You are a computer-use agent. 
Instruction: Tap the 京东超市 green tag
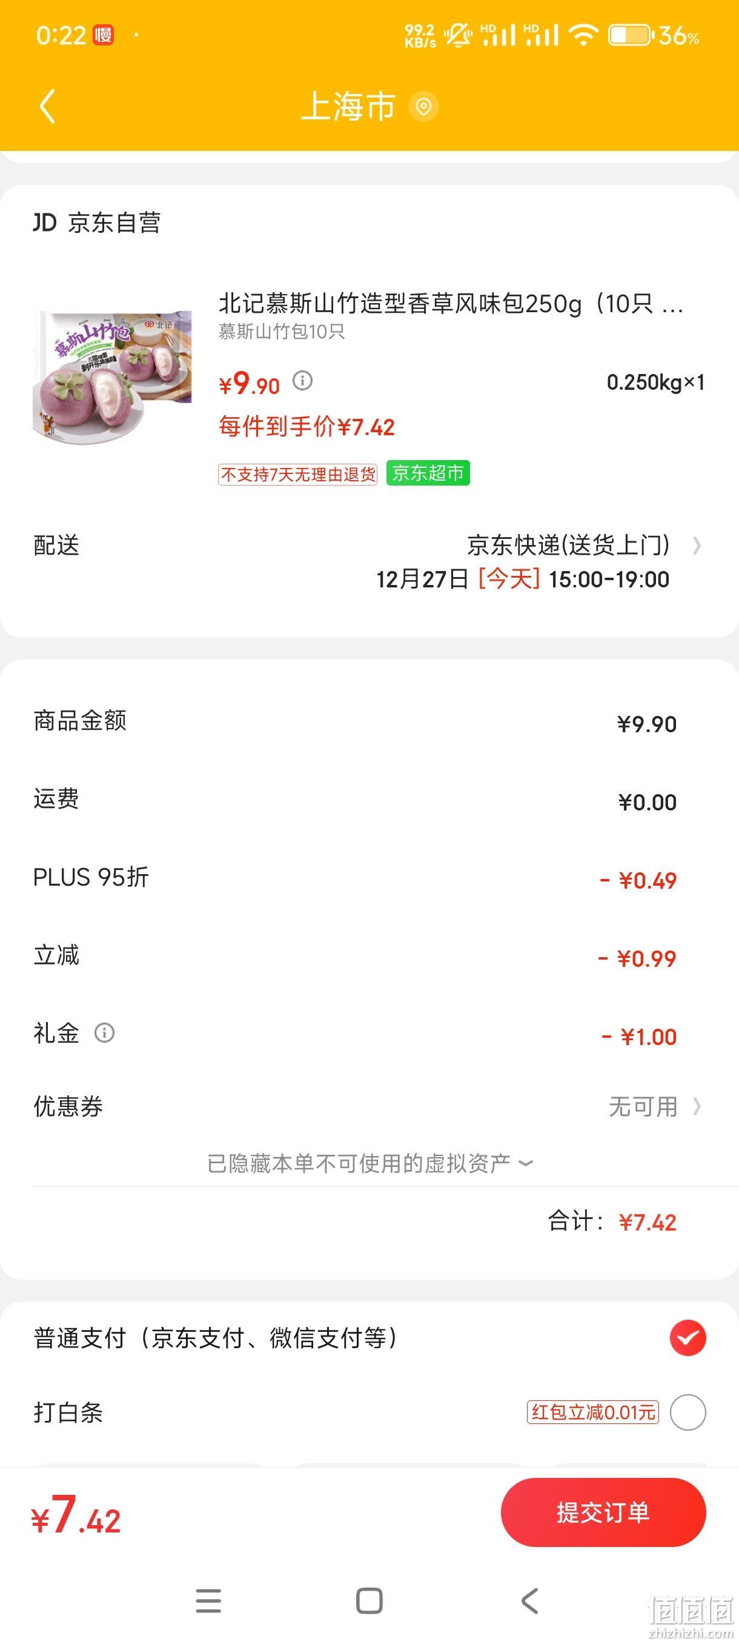click(x=428, y=473)
